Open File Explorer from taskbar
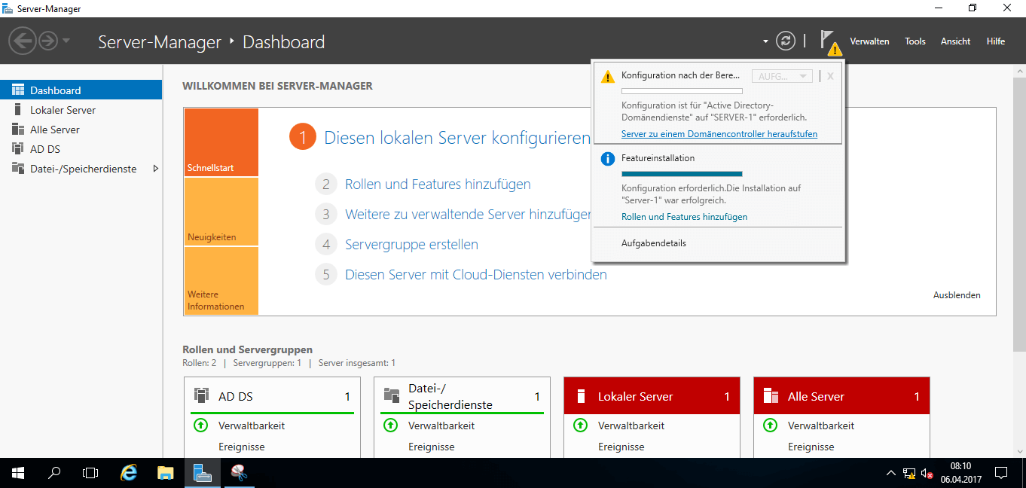1026x488 pixels. [166, 473]
